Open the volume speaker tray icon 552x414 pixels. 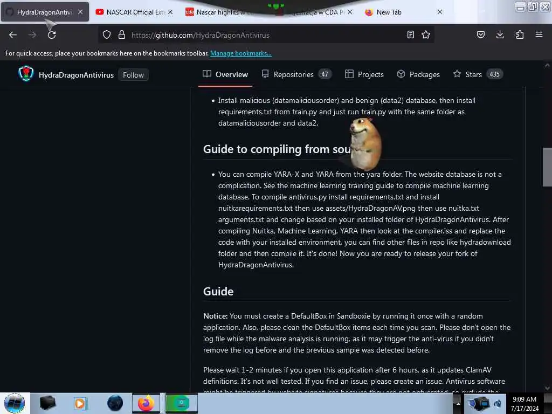(498, 404)
